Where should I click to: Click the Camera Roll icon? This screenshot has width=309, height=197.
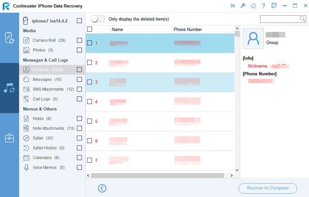click(26, 40)
